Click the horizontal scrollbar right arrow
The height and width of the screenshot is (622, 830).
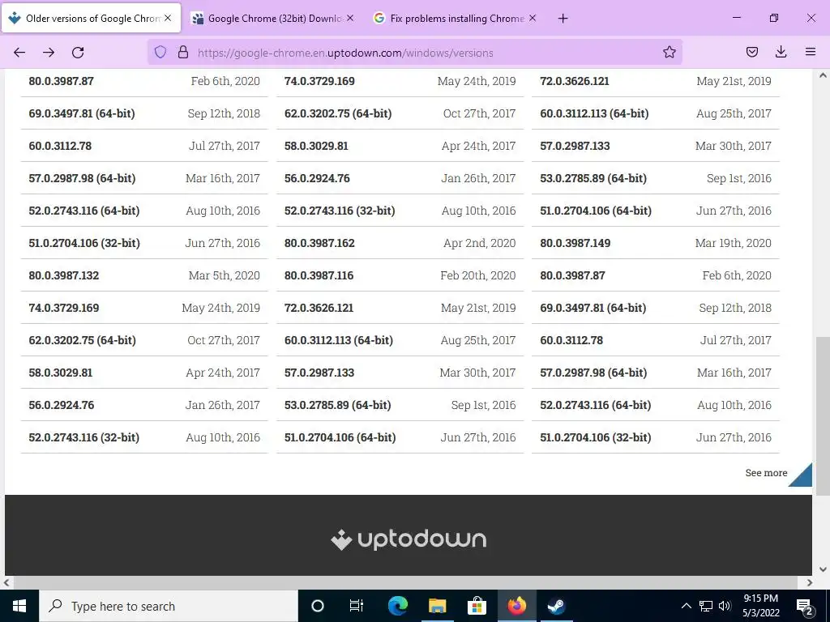click(x=810, y=582)
